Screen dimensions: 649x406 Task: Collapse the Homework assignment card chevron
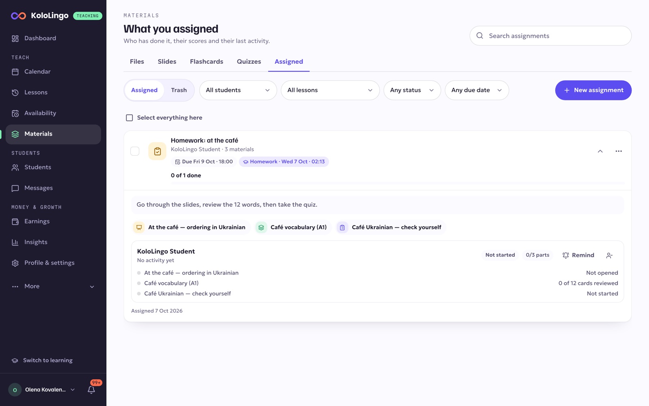point(600,151)
